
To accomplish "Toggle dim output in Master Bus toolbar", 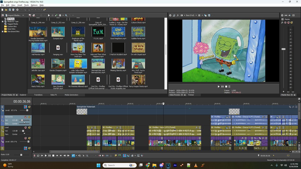I will click(289, 15).
